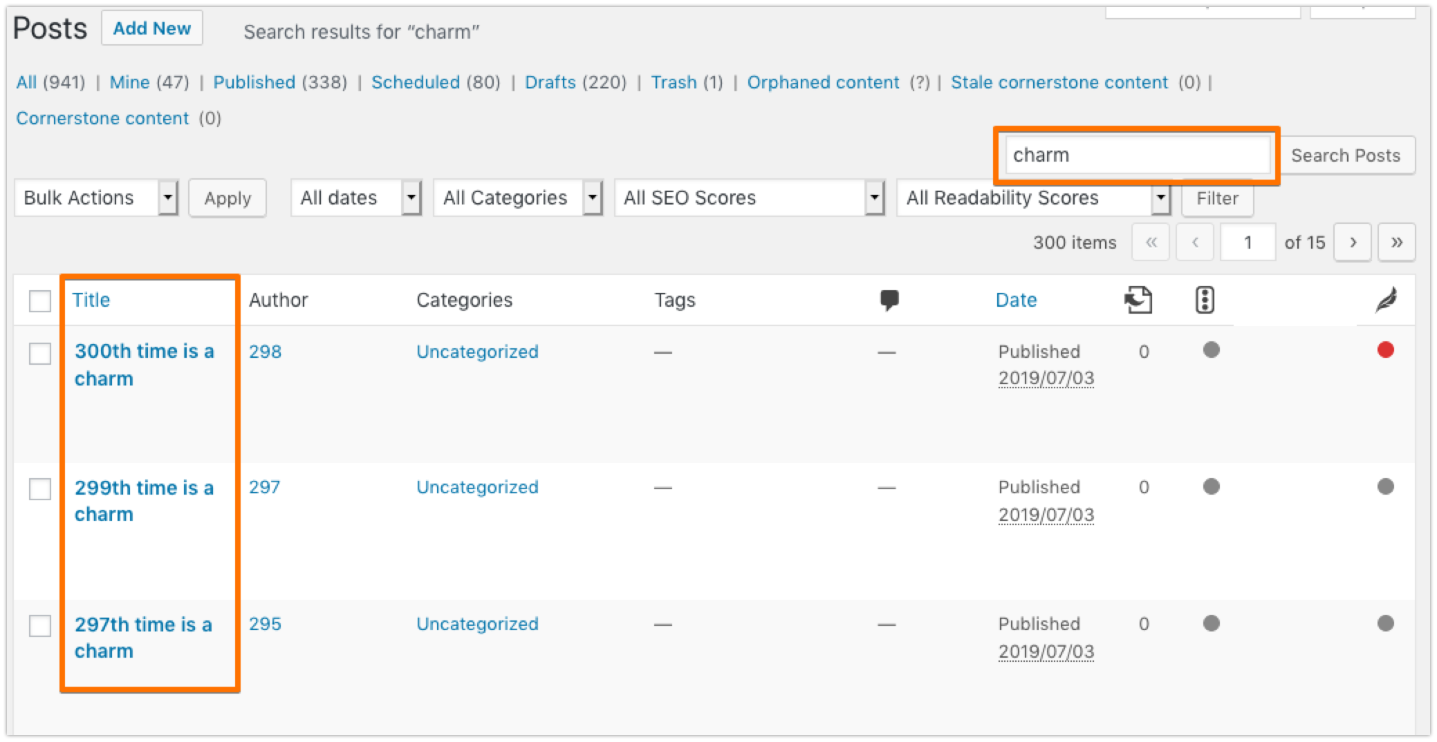Click the 2019/07/03 date of 299th post
The height and width of the screenshot is (742, 1437).
pyautogui.click(x=1046, y=515)
